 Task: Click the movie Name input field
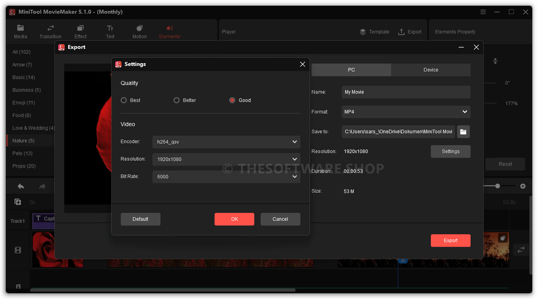point(406,92)
